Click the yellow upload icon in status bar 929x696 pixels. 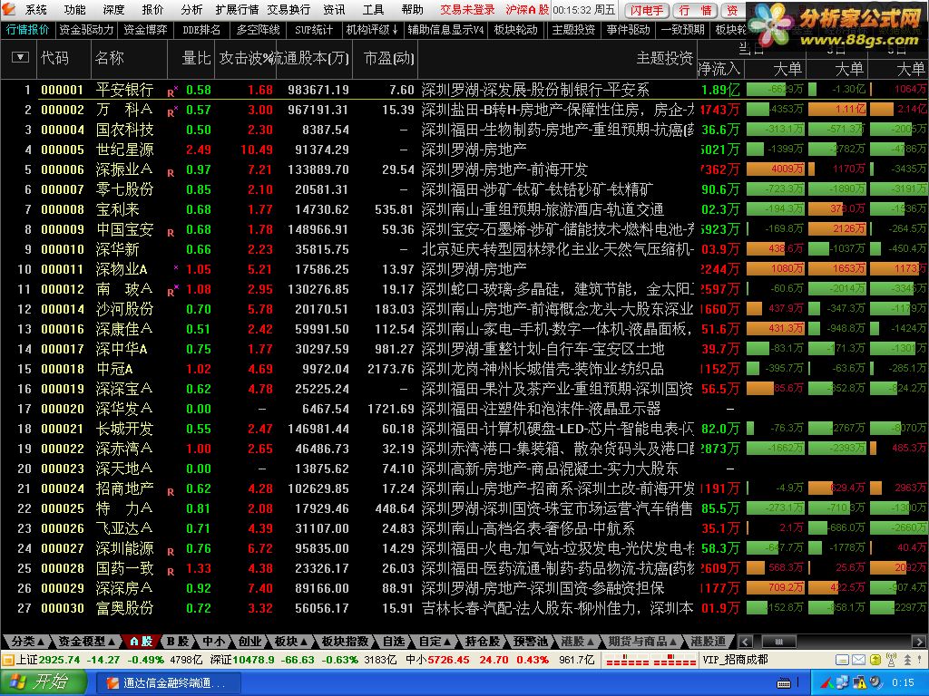pyautogui.click(x=875, y=660)
